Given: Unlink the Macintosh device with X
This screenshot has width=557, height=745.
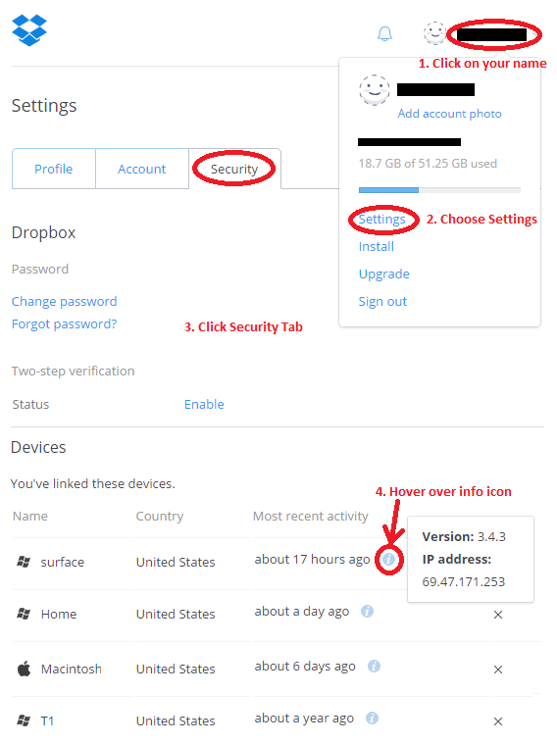Looking at the screenshot, I should tap(498, 670).
